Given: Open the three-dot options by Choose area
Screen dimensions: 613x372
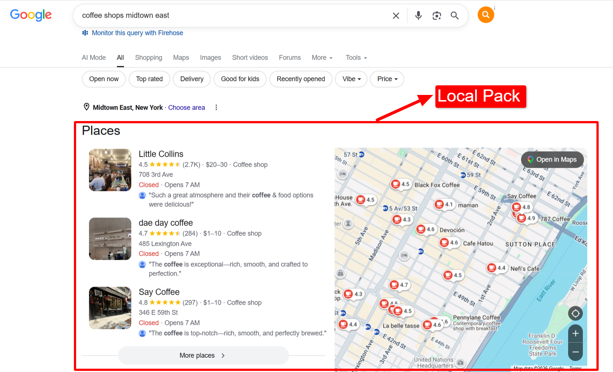Looking at the screenshot, I should point(216,107).
